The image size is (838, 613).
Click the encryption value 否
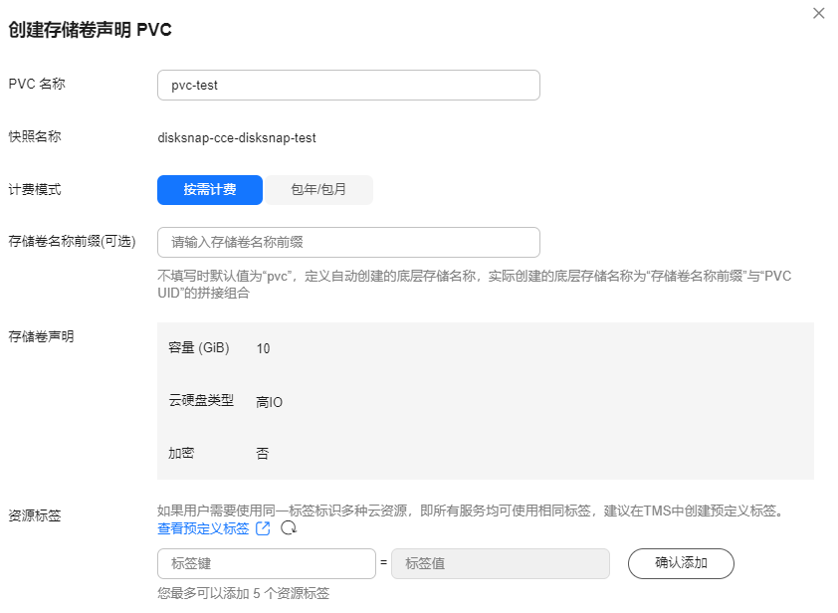[263, 454]
